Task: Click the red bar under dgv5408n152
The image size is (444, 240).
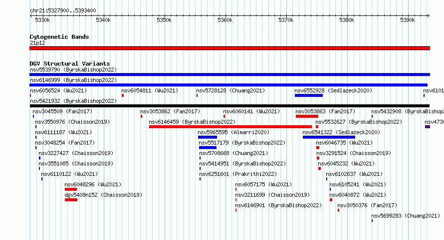Action: (x=71, y=200)
